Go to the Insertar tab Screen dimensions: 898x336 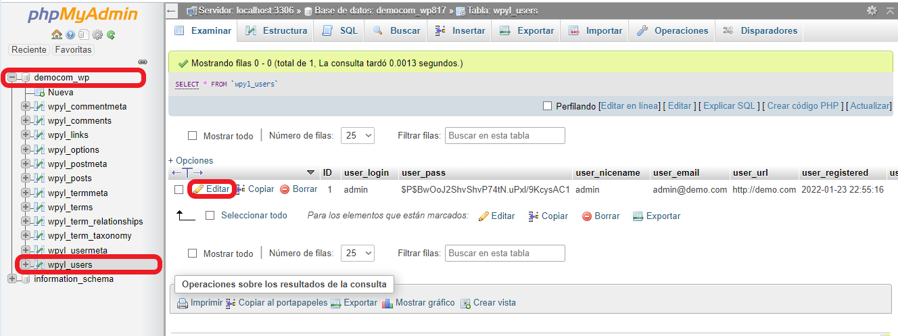point(460,30)
